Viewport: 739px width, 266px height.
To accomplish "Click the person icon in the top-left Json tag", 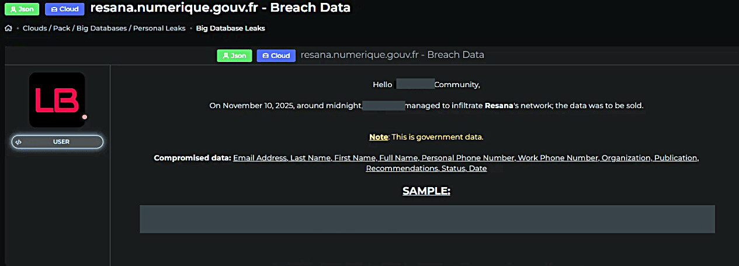I will click(x=13, y=9).
